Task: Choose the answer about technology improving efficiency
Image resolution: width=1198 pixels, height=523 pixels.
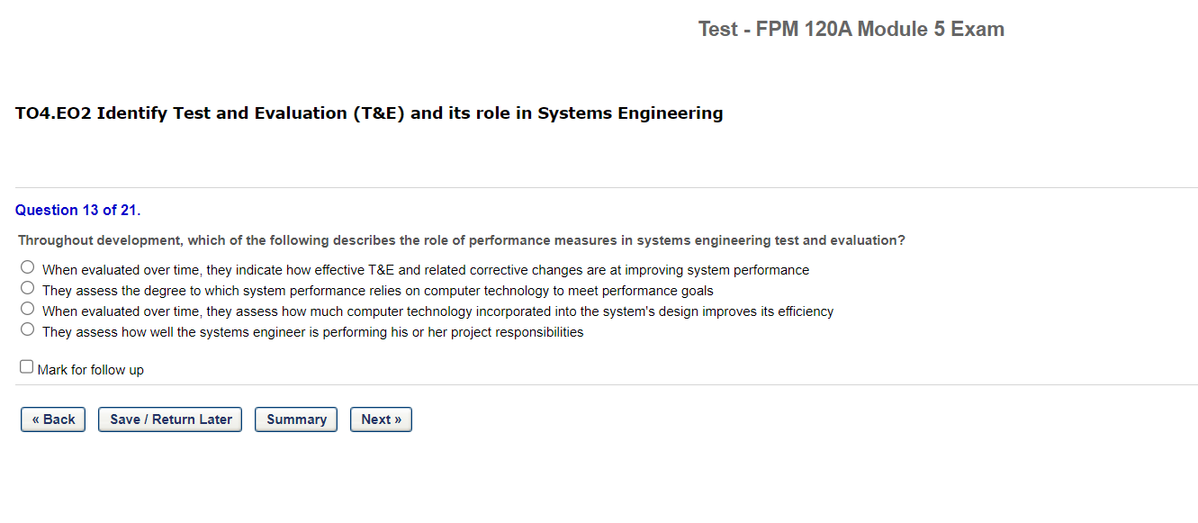Action: 27,308
